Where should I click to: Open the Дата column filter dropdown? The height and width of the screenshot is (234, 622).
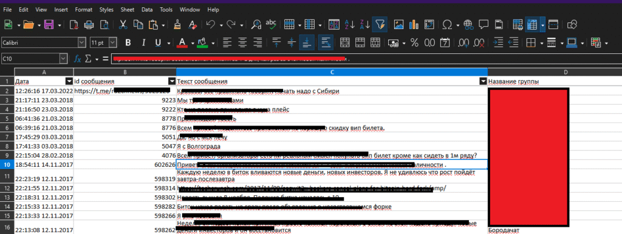click(x=70, y=81)
